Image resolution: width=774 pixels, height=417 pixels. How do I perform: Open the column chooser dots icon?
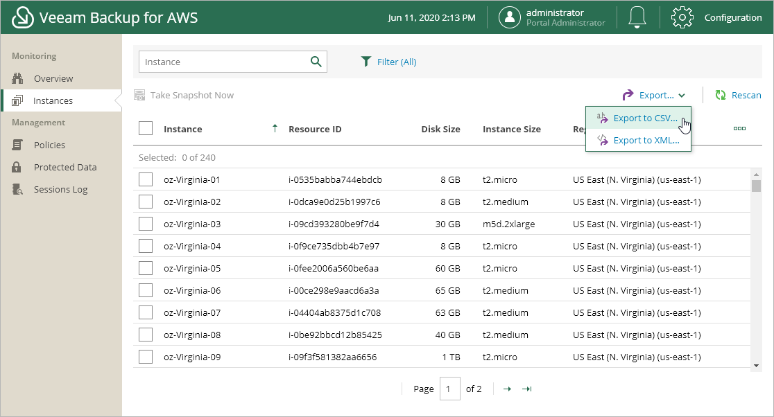pyautogui.click(x=739, y=129)
